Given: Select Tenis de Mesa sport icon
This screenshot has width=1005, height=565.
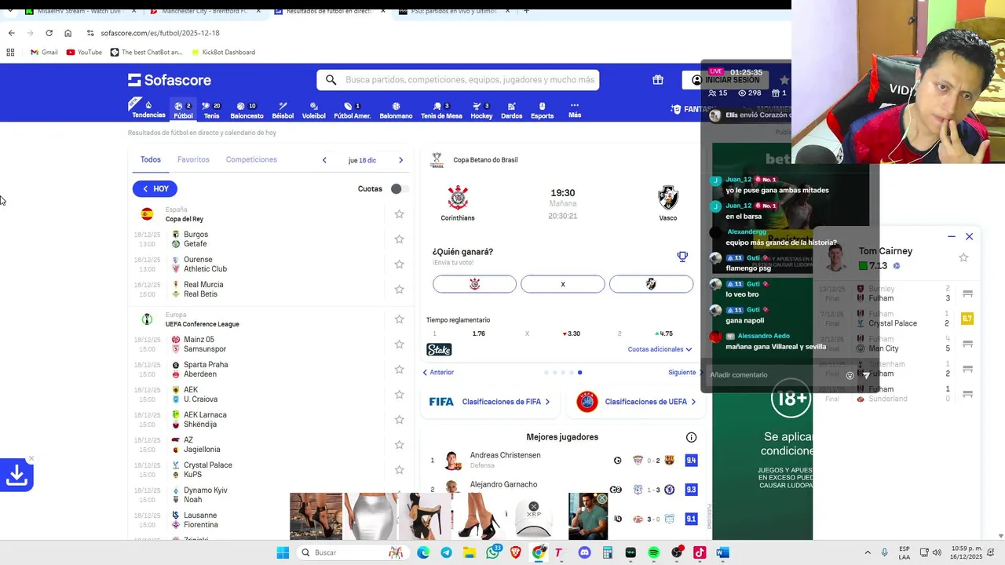Looking at the screenshot, I should click(x=441, y=110).
